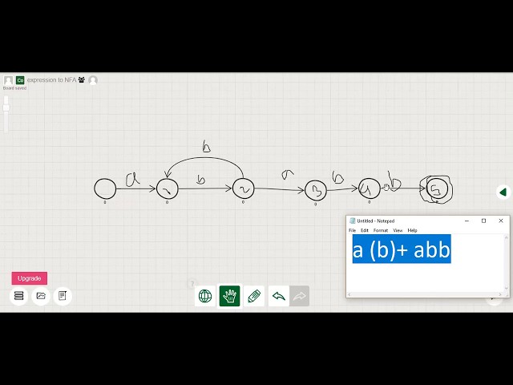Open the collaborators group icon

(82, 79)
